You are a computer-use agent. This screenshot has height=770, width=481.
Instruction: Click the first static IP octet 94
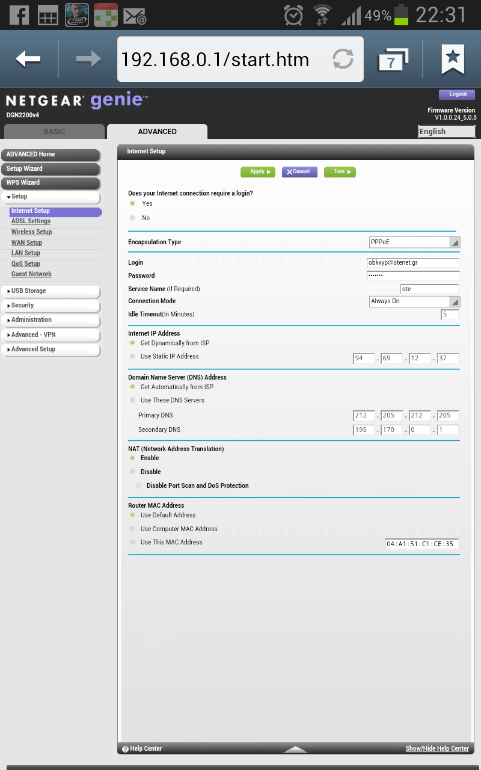click(364, 359)
